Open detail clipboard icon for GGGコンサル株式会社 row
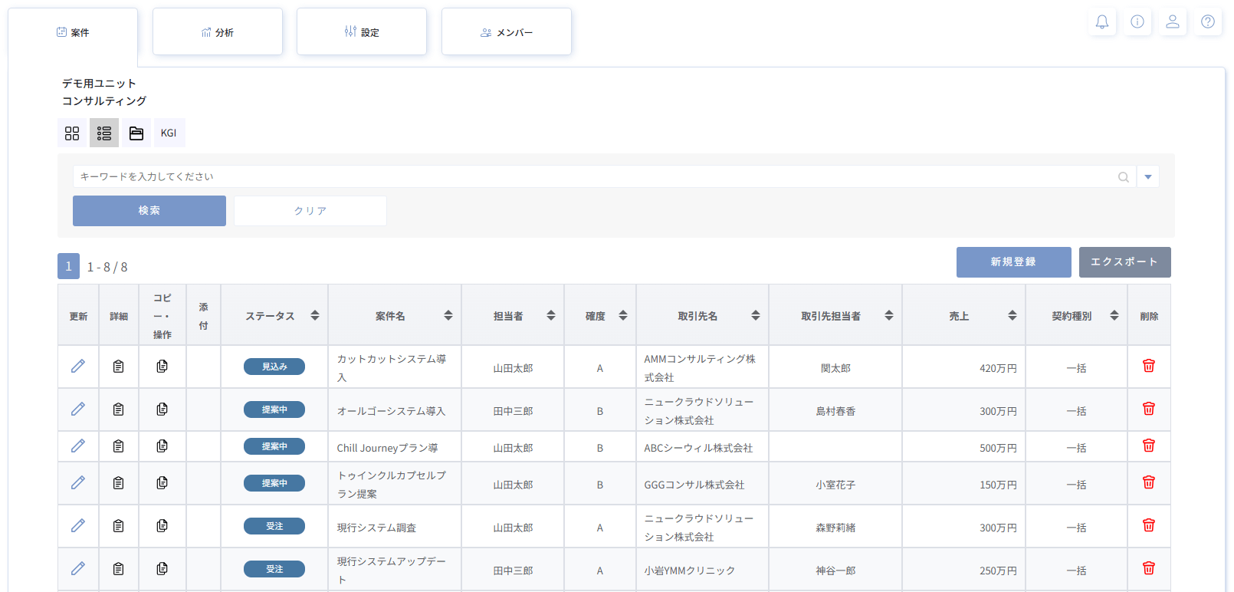The width and height of the screenshot is (1234, 592). [118, 483]
